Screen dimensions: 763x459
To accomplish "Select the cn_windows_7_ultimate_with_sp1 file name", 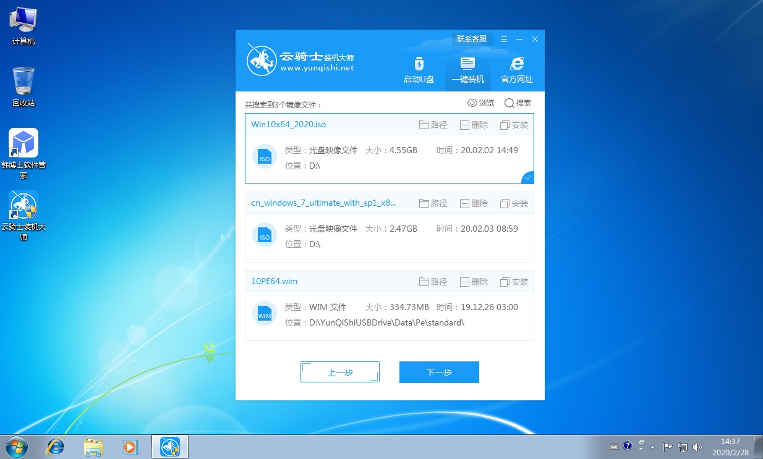I will pyautogui.click(x=323, y=203).
